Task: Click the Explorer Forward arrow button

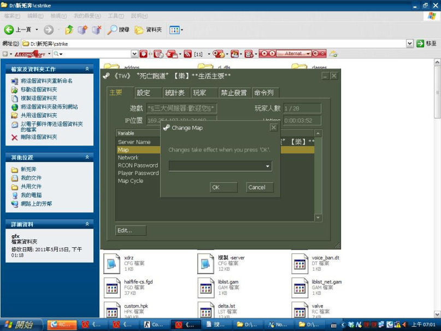Action: 49,30
